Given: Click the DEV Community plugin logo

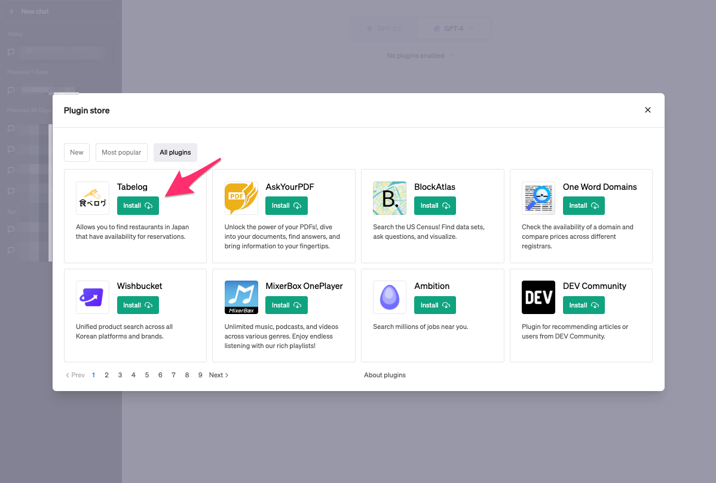Looking at the screenshot, I should [x=538, y=297].
